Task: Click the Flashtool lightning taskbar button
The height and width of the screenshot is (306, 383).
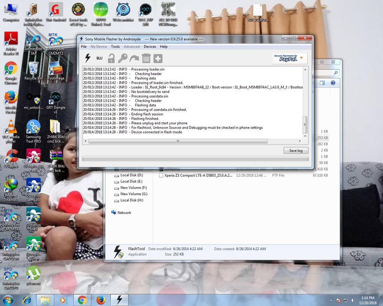Action: tap(119, 300)
